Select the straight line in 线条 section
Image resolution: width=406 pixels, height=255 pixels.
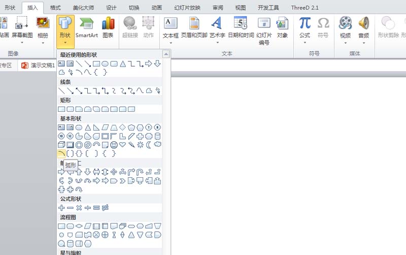click(61, 91)
